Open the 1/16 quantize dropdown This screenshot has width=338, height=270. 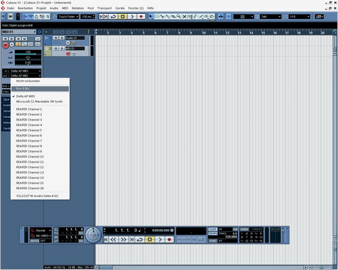click(299, 17)
